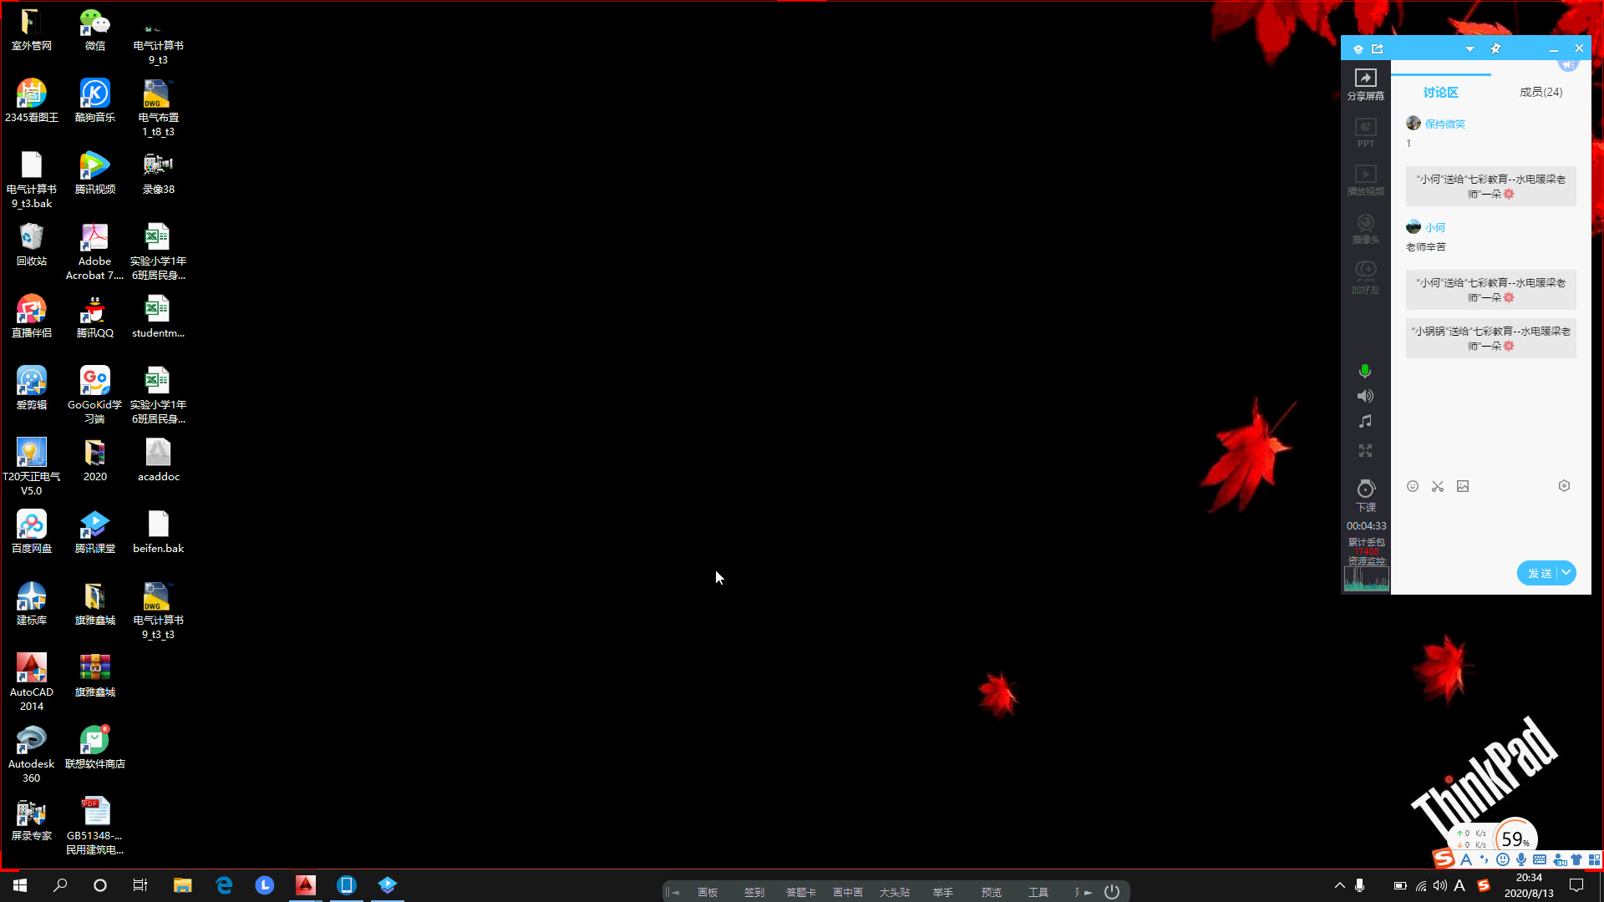The image size is (1604, 902).
Task: Toggle the music note audio option
Action: point(1365,422)
